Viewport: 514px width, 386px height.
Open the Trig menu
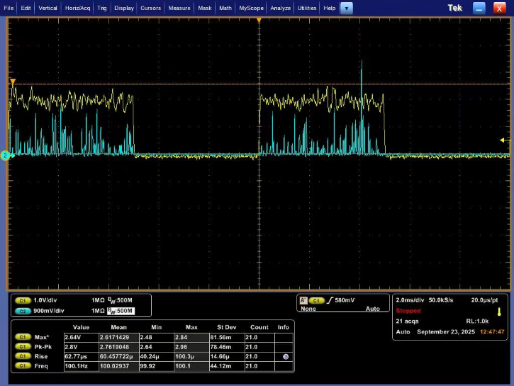[102, 8]
